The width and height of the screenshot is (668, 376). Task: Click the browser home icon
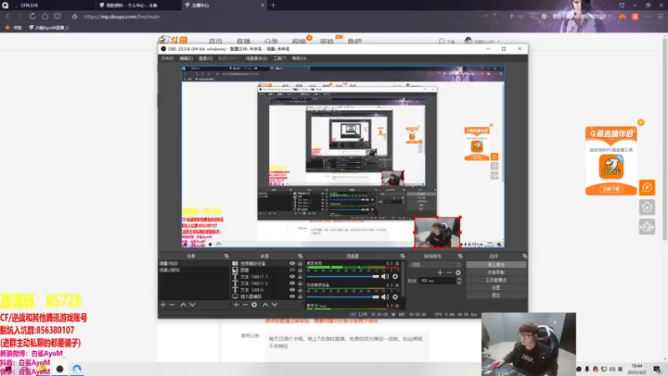(45, 16)
